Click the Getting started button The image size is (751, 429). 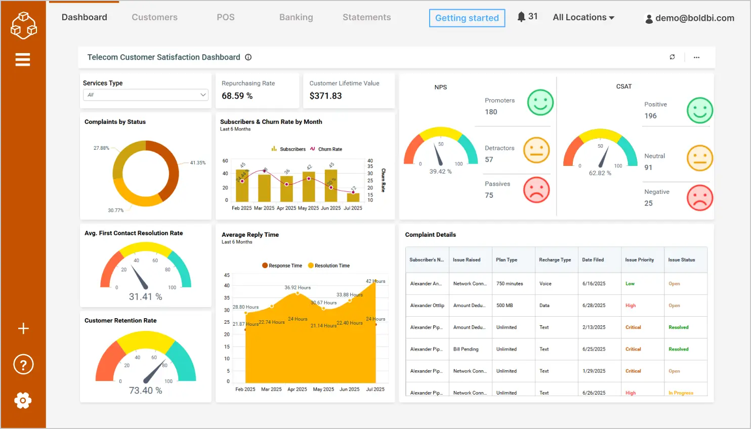467,18
